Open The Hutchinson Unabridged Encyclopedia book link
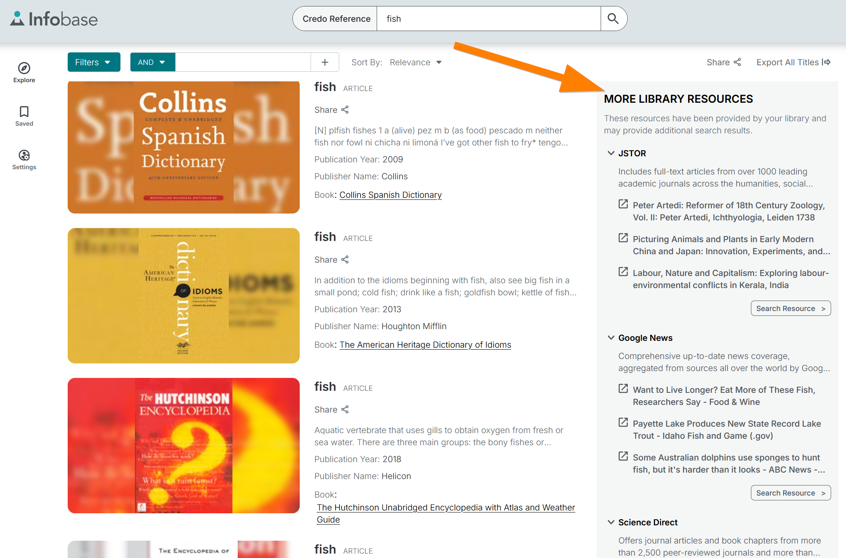 [446, 513]
